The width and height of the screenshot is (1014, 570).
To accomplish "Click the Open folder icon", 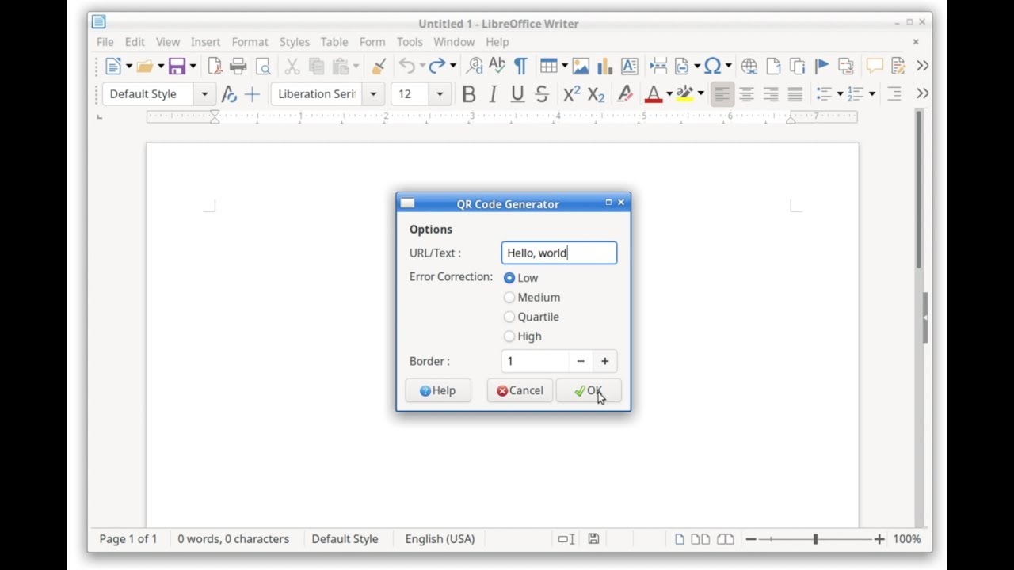I will 144,66.
